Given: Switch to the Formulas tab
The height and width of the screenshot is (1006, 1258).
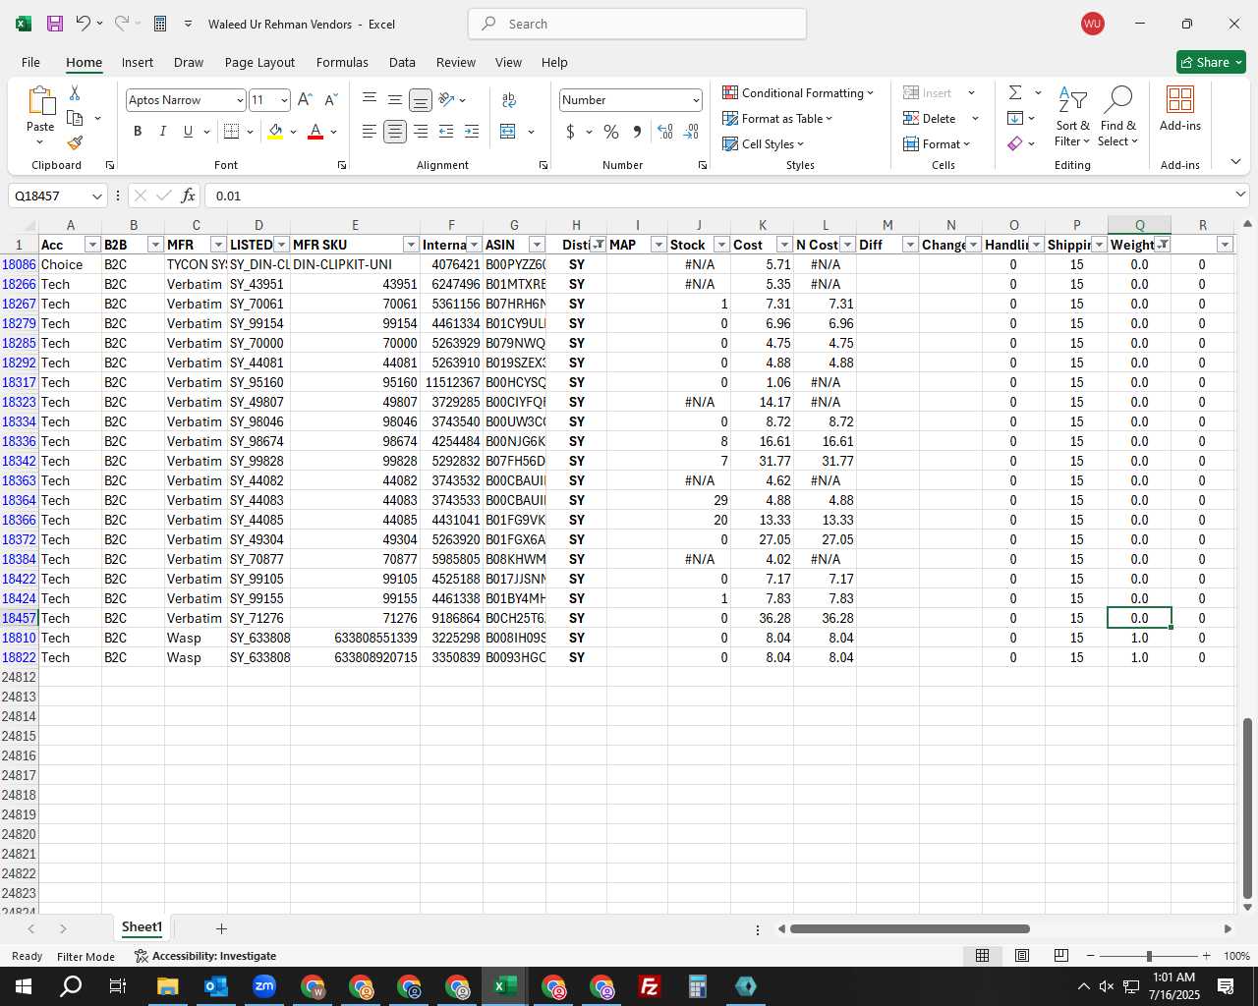Looking at the screenshot, I should pos(342,62).
